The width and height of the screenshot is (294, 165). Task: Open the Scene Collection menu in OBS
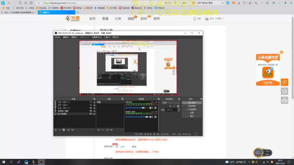point(97,37)
